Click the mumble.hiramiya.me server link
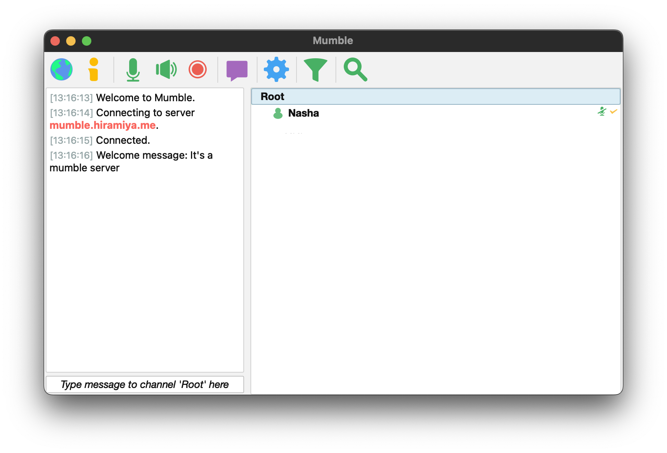The height and width of the screenshot is (453, 667). pos(103,125)
